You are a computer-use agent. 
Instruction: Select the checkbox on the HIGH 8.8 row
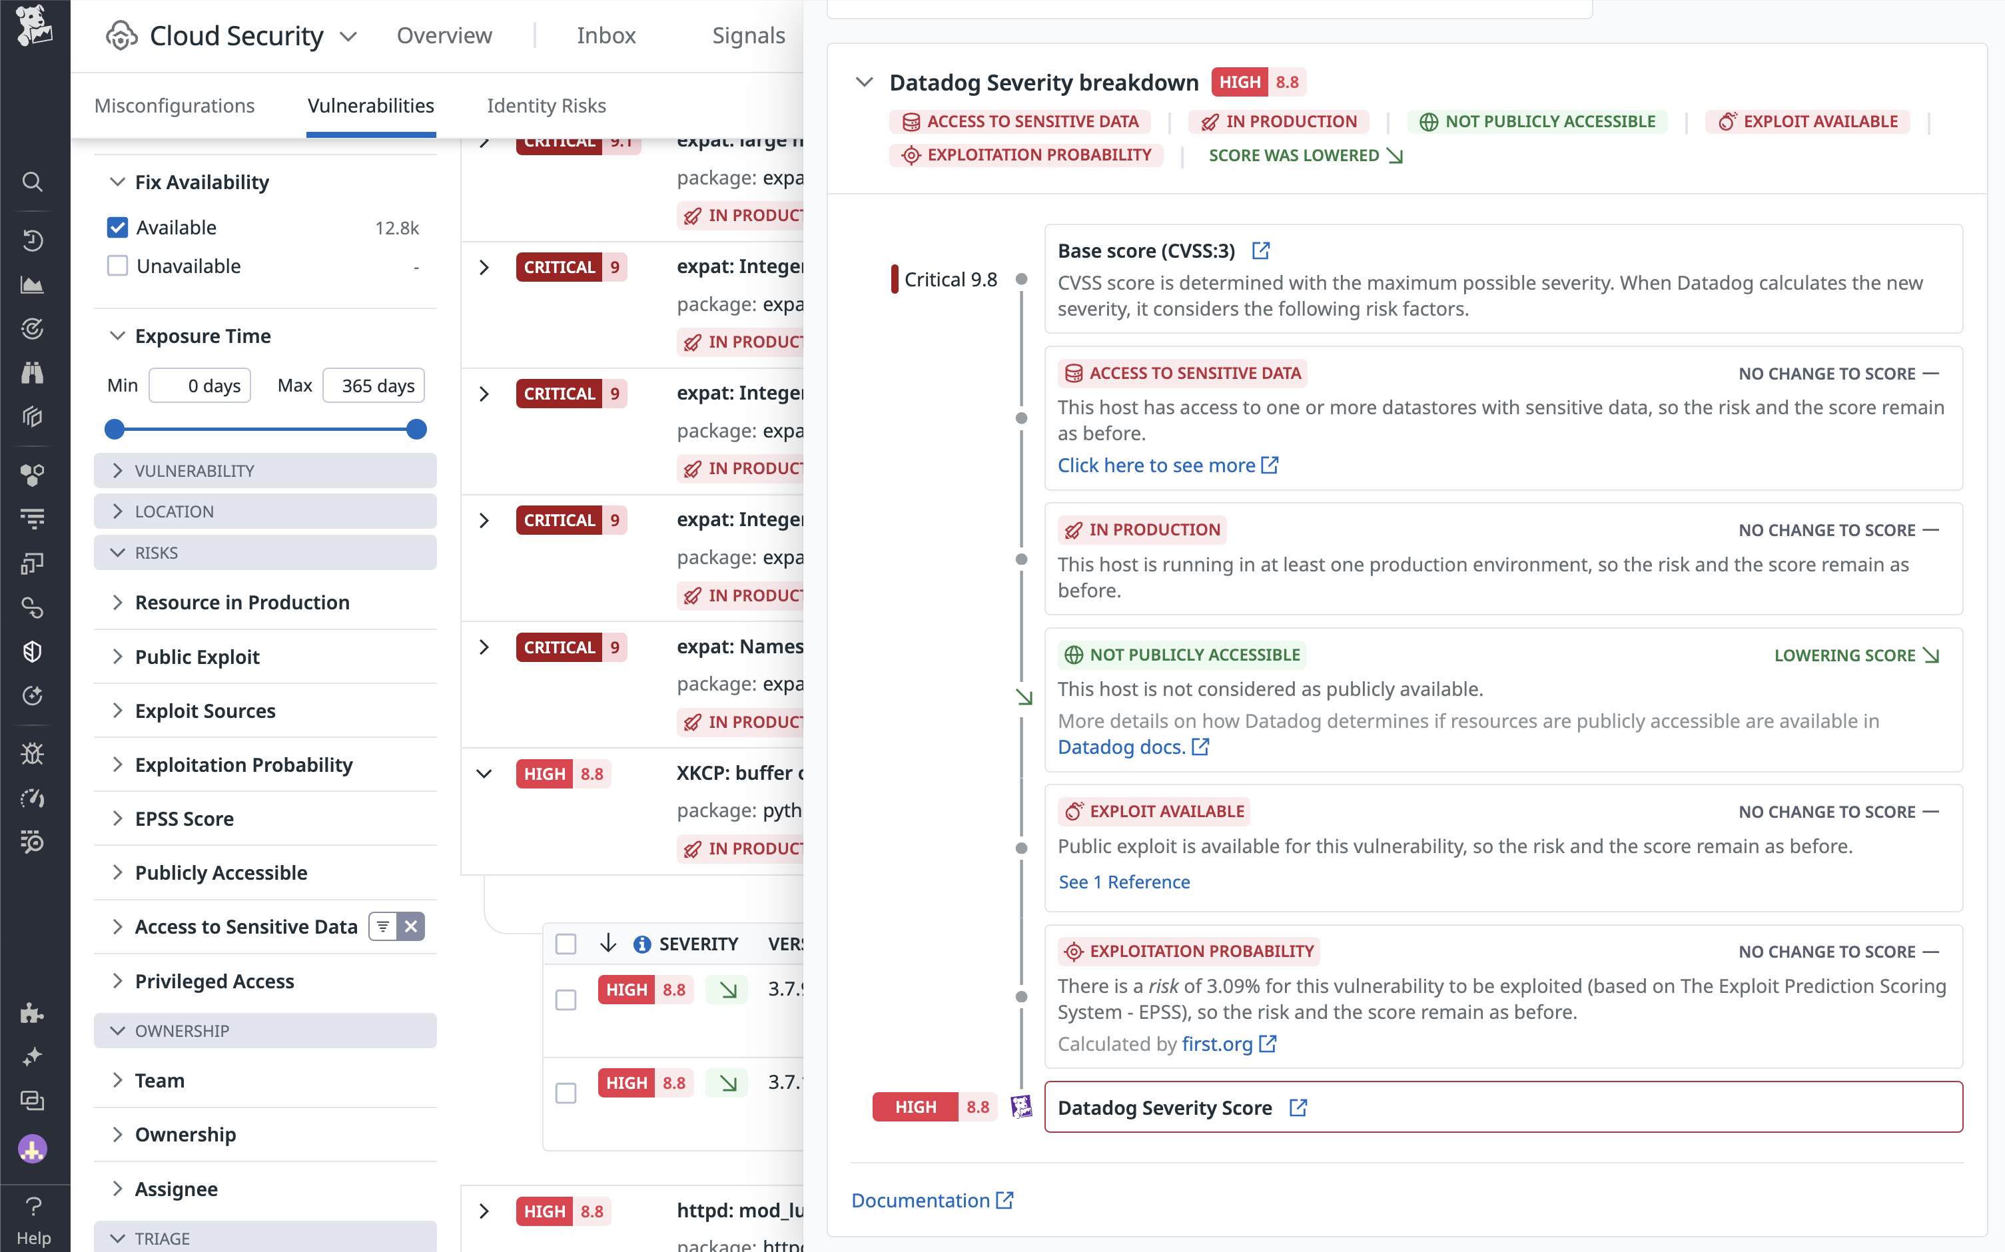point(566,1000)
